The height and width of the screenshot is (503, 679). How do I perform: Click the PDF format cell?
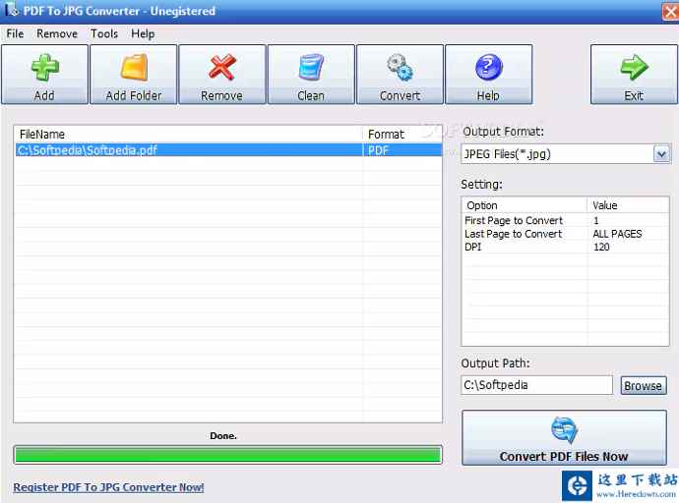point(401,150)
